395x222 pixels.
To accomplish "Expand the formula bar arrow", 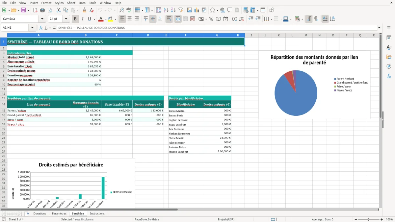I will [379, 28].
